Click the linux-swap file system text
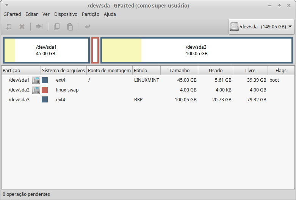This screenshot has width=296, height=200. point(67,90)
